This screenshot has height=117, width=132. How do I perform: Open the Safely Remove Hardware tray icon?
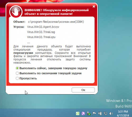tap(89, 114)
